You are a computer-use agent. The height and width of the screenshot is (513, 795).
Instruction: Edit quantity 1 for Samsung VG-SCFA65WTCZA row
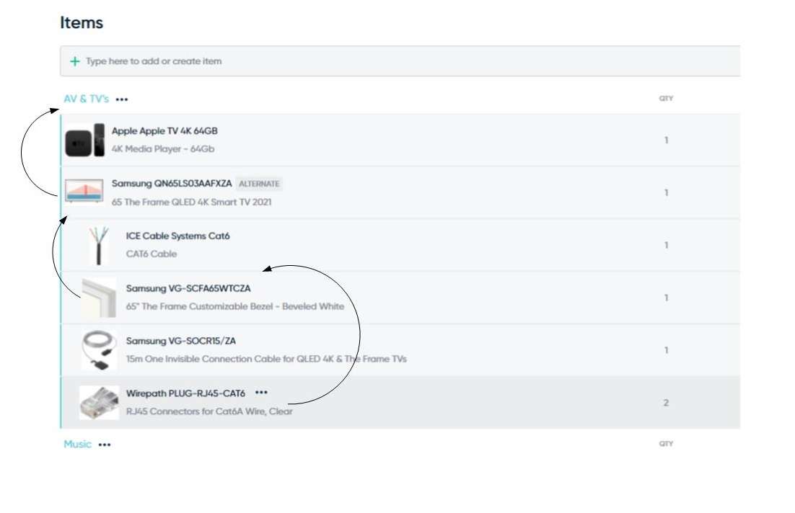click(x=666, y=298)
